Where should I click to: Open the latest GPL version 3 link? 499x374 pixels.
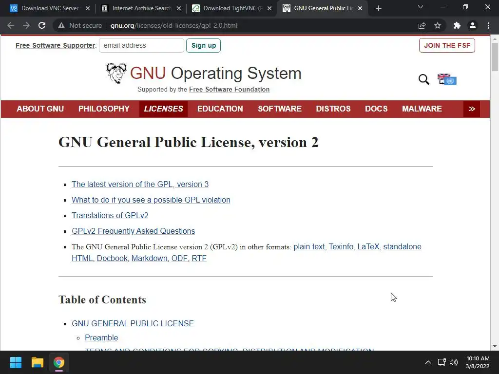pyautogui.click(x=140, y=184)
